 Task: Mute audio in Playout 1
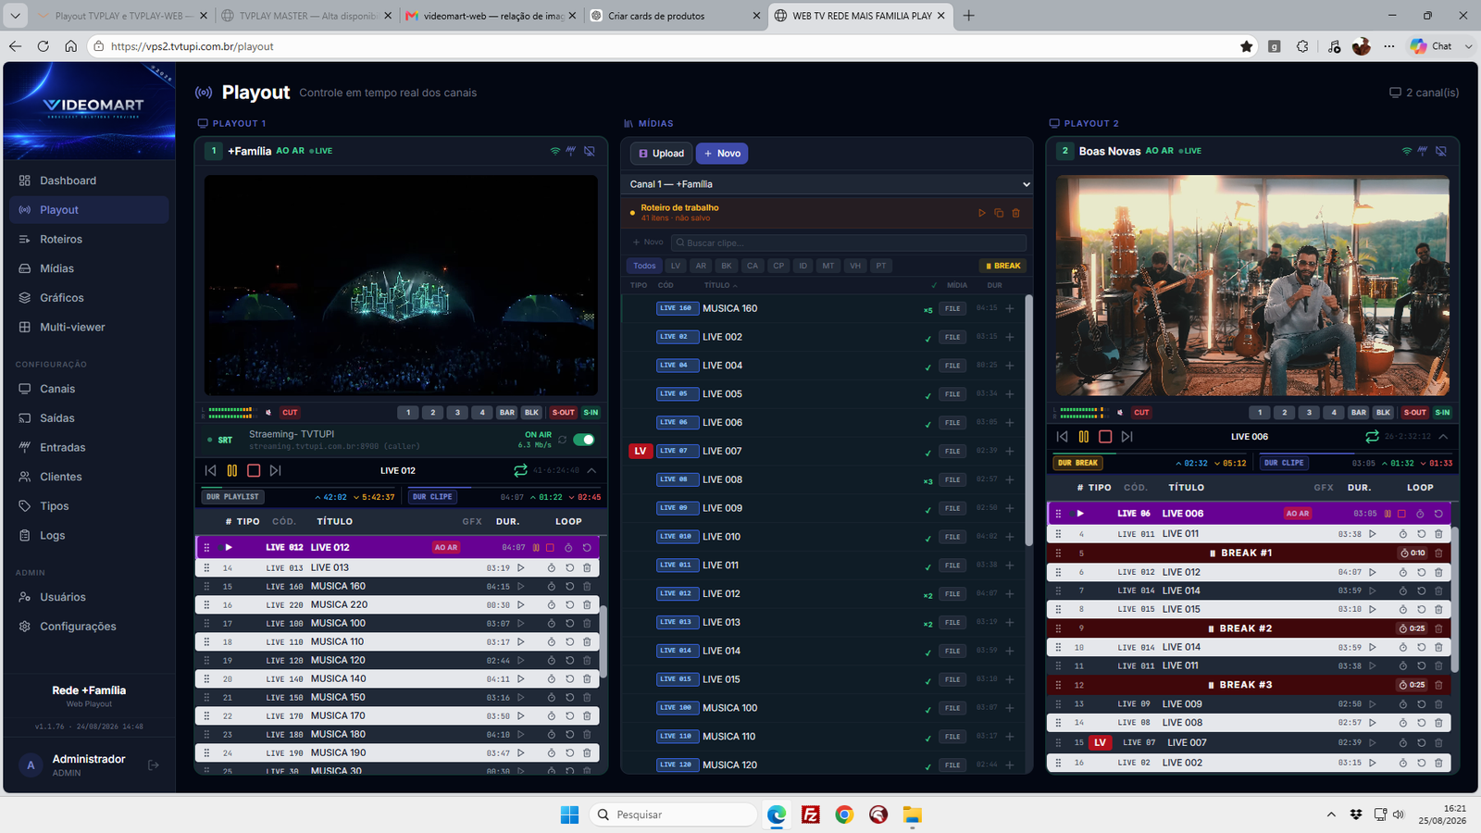click(x=268, y=413)
